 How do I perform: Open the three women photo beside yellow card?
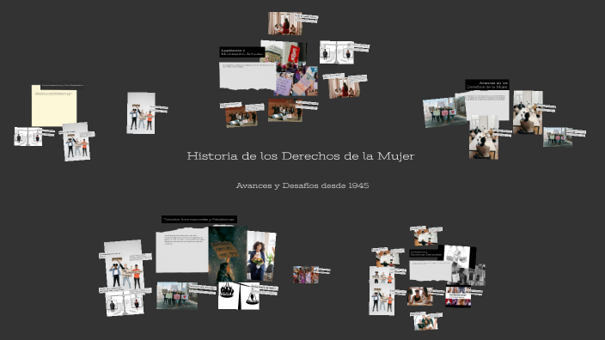[141, 113]
